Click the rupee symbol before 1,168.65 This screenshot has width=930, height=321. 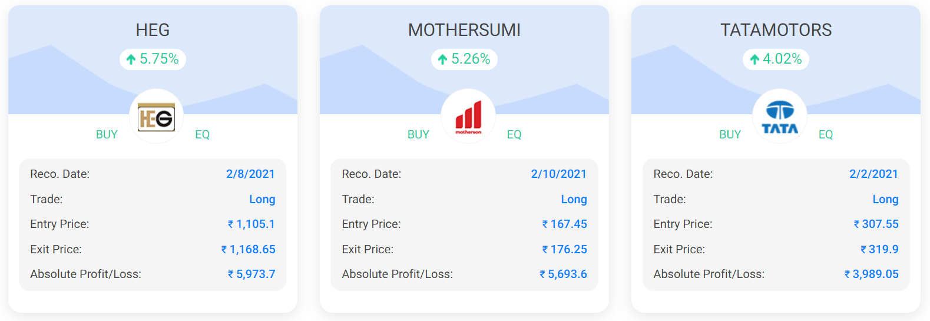(224, 250)
